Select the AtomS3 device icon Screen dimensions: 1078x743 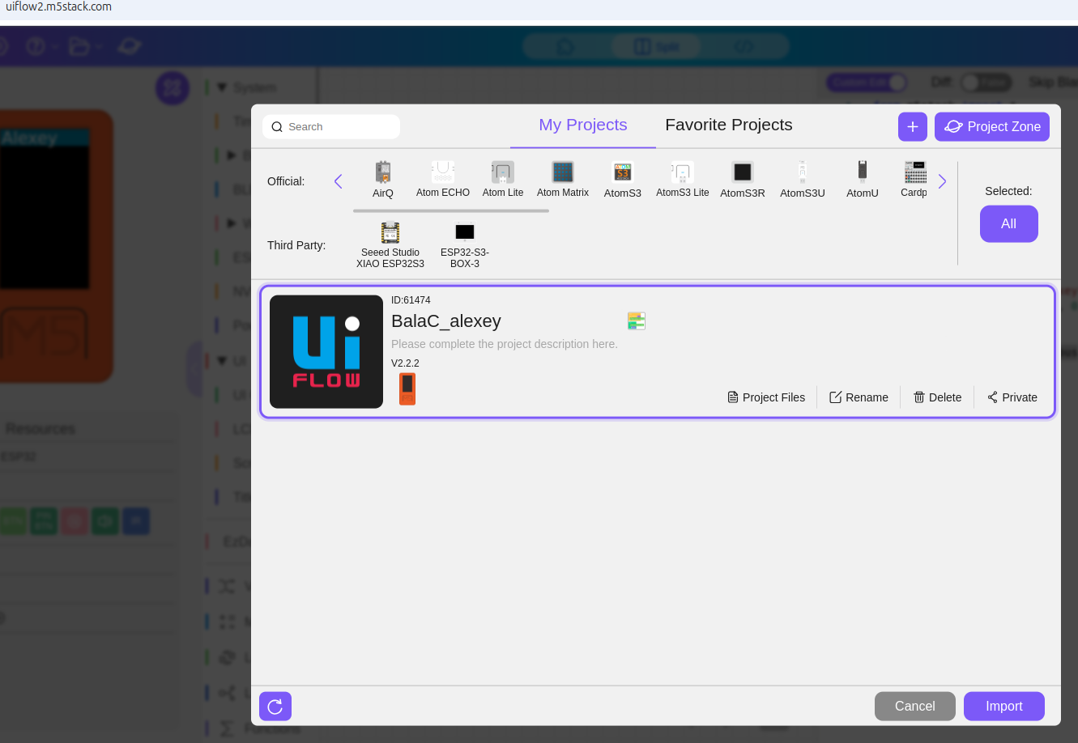pos(623,172)
